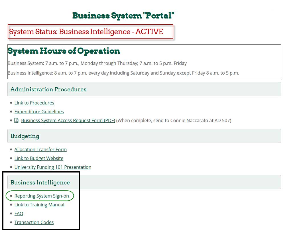Image resolution: width=301 pixels, height=230 pixels.
Task: Open Business System Access Request Form link
Action: click(x=68, y=120)
